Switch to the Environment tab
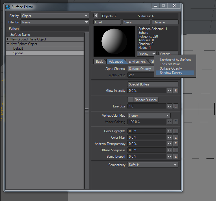216x201 pixels. 137,62
